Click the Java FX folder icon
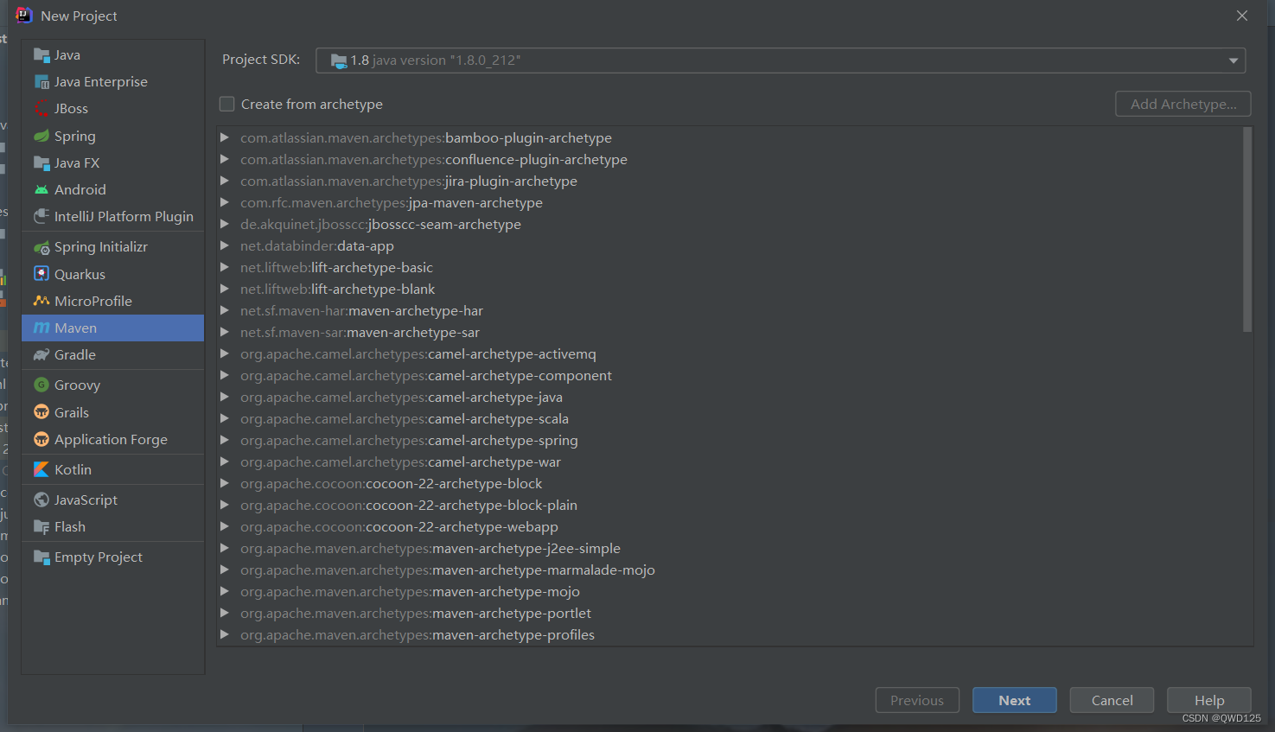Screen dimensions: 1275x732 pyautogui.click(x=41, y=162)
